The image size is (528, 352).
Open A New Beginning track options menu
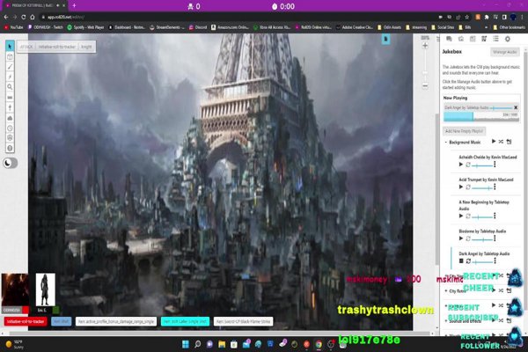495,216
